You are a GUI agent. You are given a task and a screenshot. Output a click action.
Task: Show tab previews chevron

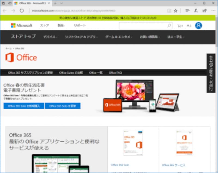click(61, 3)
